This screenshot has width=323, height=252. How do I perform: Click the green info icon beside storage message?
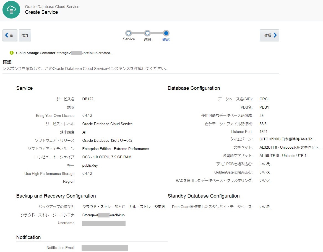(12, 53)
